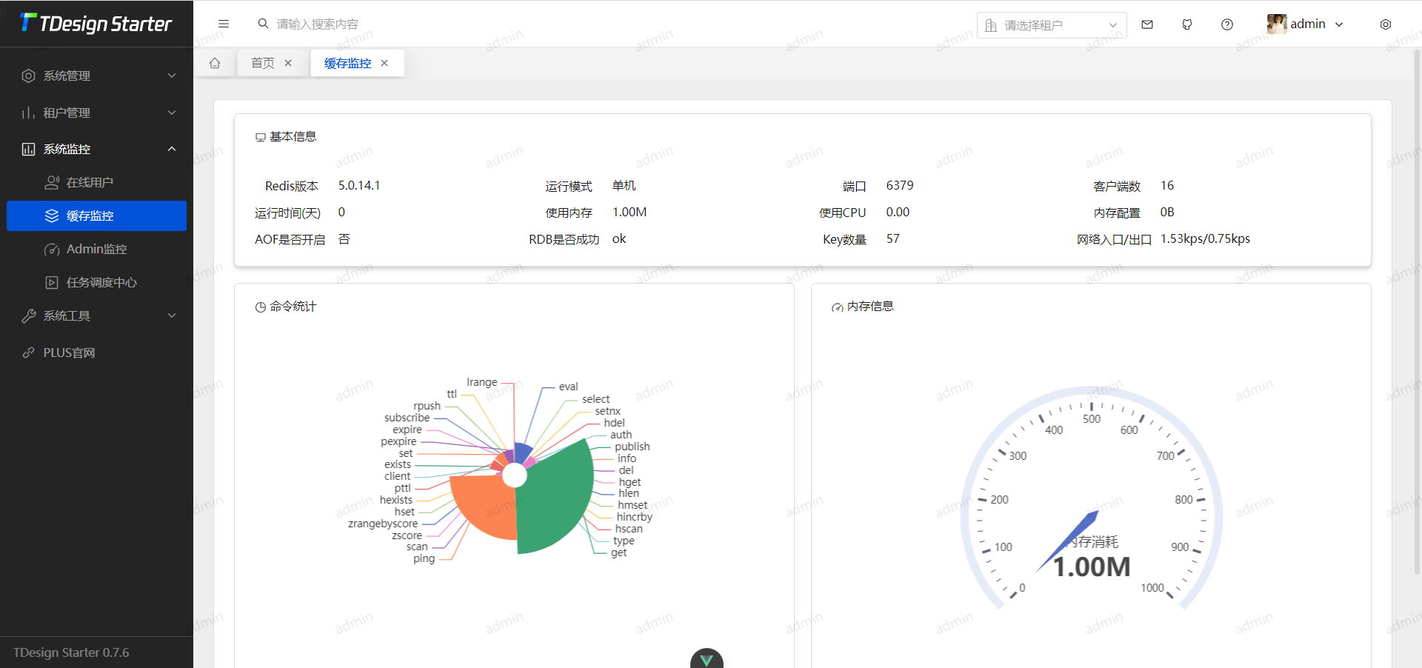
Task: Open the 请选择租户 tenant selector
Action: [x=1051, y=24]
